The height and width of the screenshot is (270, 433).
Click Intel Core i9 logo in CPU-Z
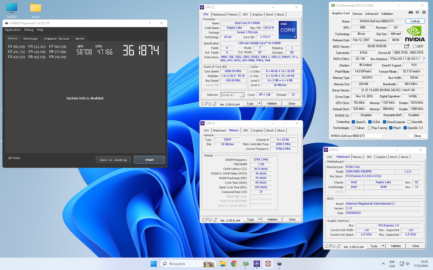tap(288, 30)
